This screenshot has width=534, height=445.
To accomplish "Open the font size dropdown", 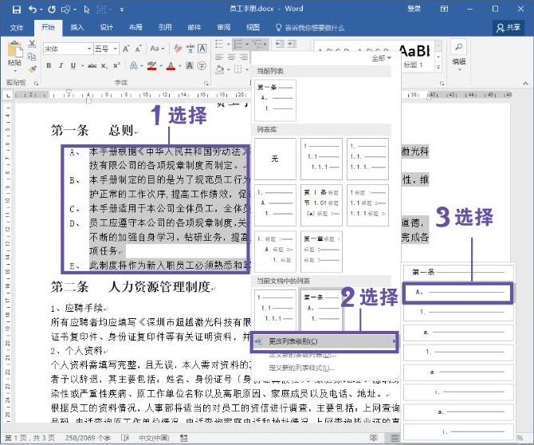I will point(115,49).
